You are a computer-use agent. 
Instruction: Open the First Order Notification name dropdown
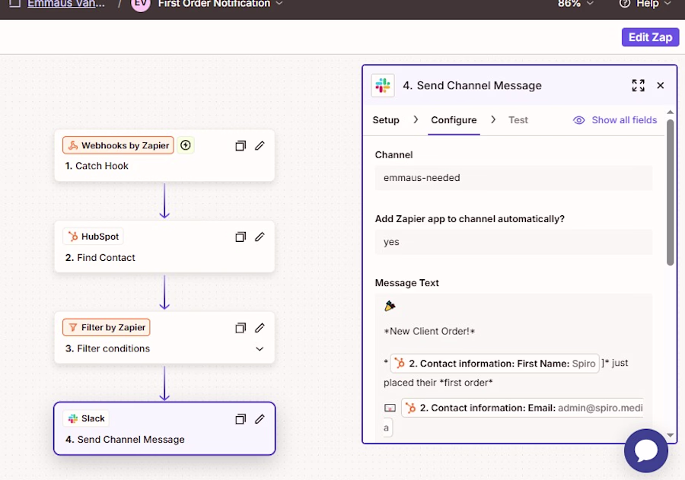coord(279,4)
